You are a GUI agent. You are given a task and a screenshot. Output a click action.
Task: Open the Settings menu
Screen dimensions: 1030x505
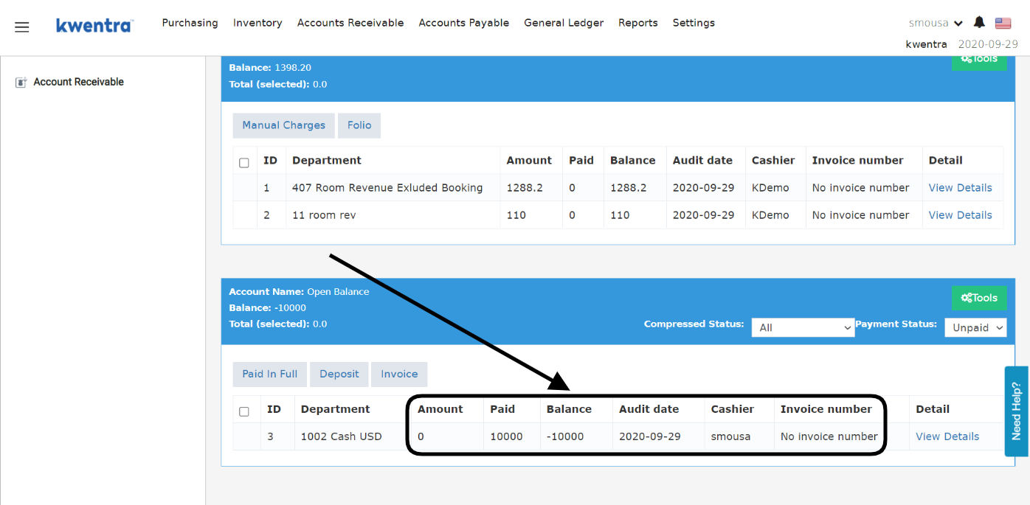[694, 23]
